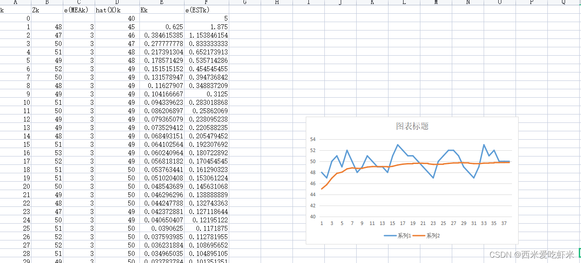
Task: Select e(ESTk) cell with value 0.3125
Action: pos(207,94)
